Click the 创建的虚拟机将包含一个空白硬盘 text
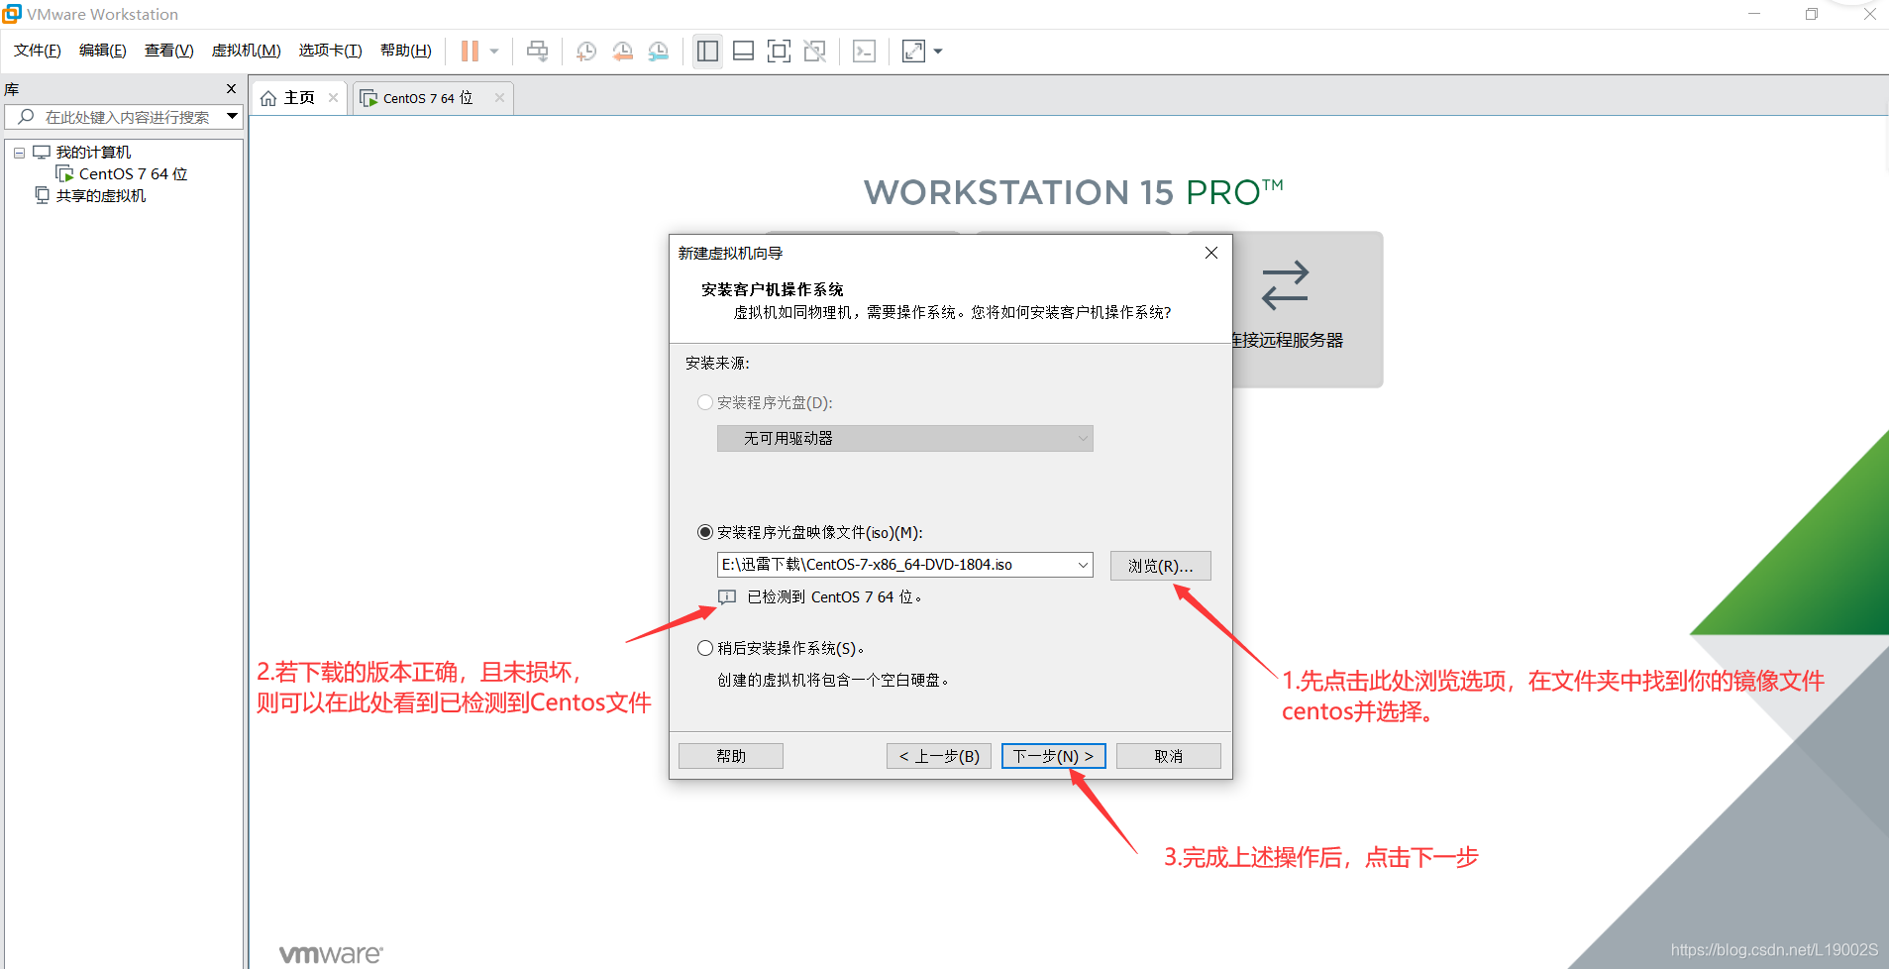The width and height of the screenshot is (1889, 969). [x=834, y=681]
